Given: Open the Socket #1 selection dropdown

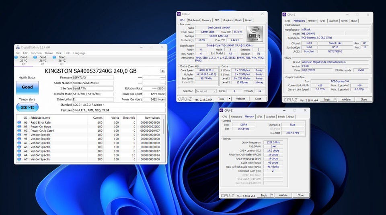Looking at the screenshot, I should [205, 91].
